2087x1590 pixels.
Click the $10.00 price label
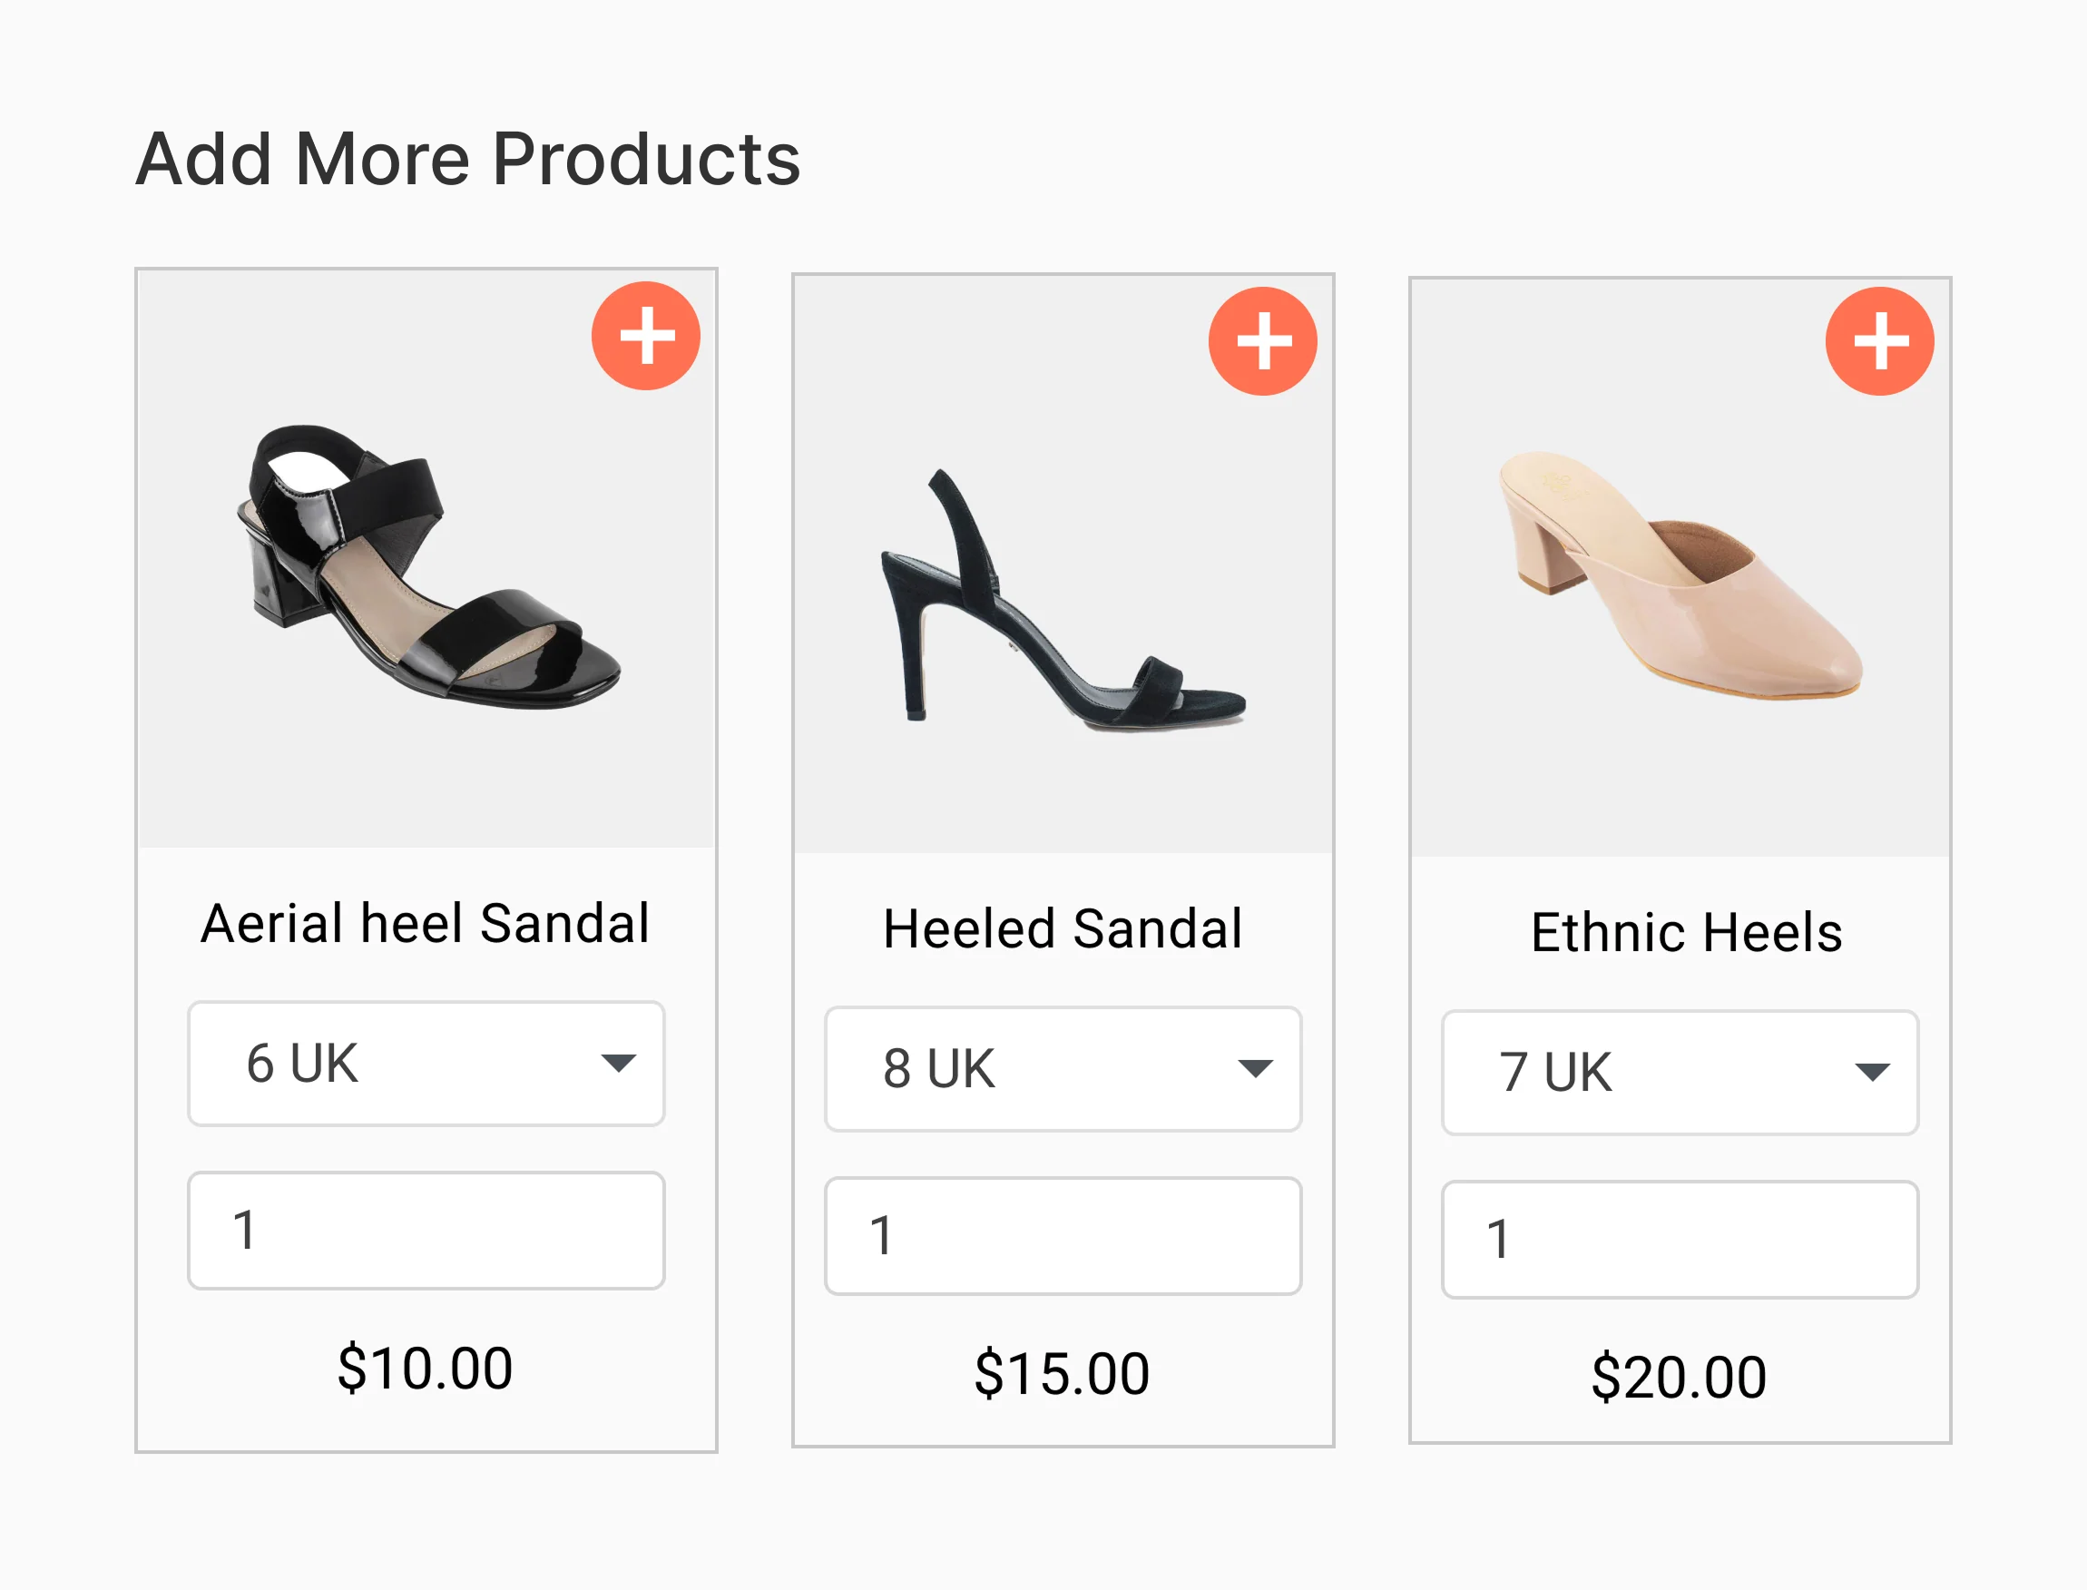426,1369
